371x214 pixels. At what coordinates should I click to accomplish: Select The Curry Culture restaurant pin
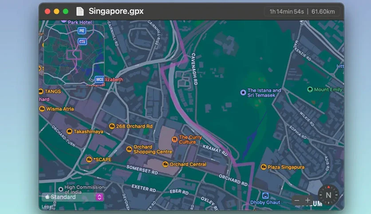tap(174, 140)
